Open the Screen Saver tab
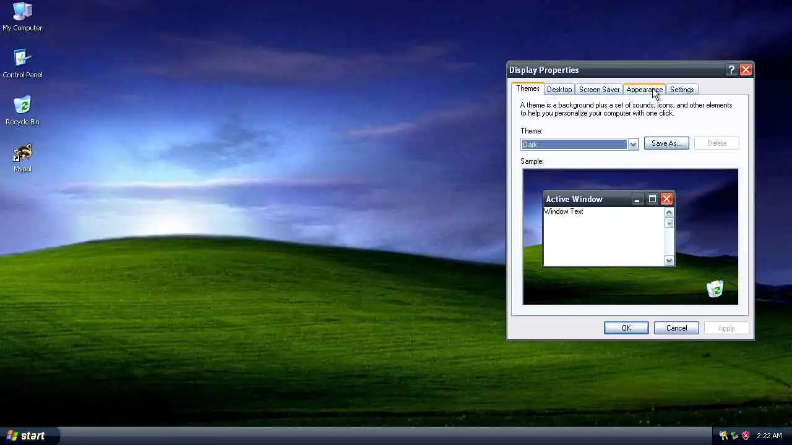 click(599, 90)
